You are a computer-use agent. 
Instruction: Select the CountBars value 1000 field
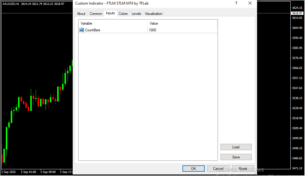[x=182, y=30]
